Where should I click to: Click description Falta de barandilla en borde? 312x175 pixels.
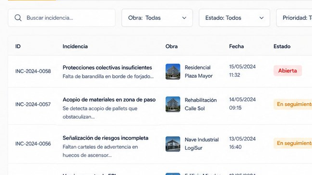click(108, 76)
